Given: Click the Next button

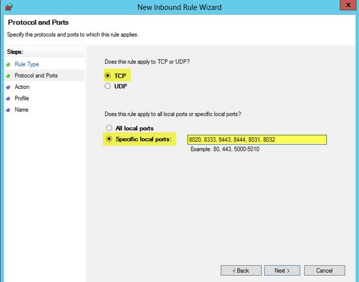Looking at the screenshot, I should pyautogui.click(x=282, y=271).
